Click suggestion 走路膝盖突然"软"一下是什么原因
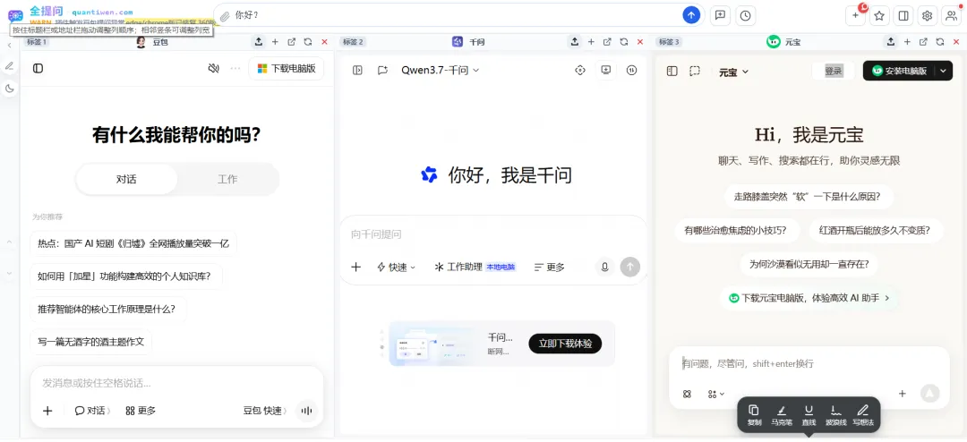The height and width of the screenshot is (442, 967). pos(807,197)
